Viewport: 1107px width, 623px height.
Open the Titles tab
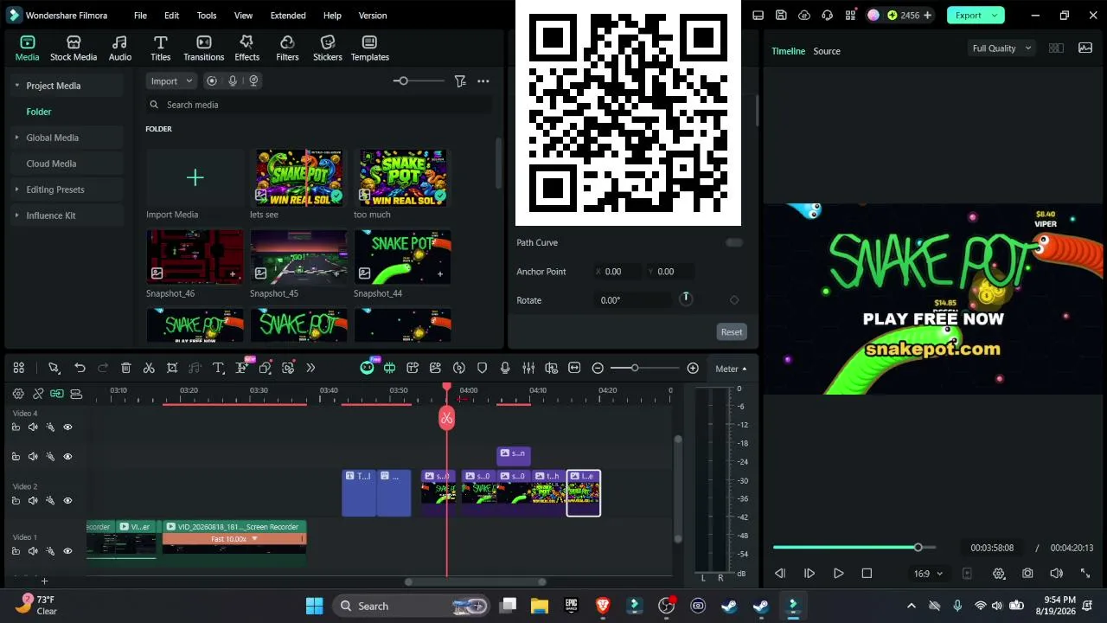pyautogui.click(x=161, y=48)
